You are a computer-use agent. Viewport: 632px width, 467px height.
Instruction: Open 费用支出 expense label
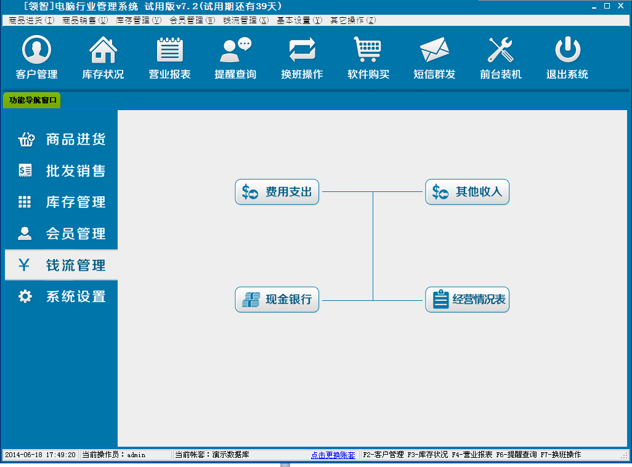click(289, 191)
